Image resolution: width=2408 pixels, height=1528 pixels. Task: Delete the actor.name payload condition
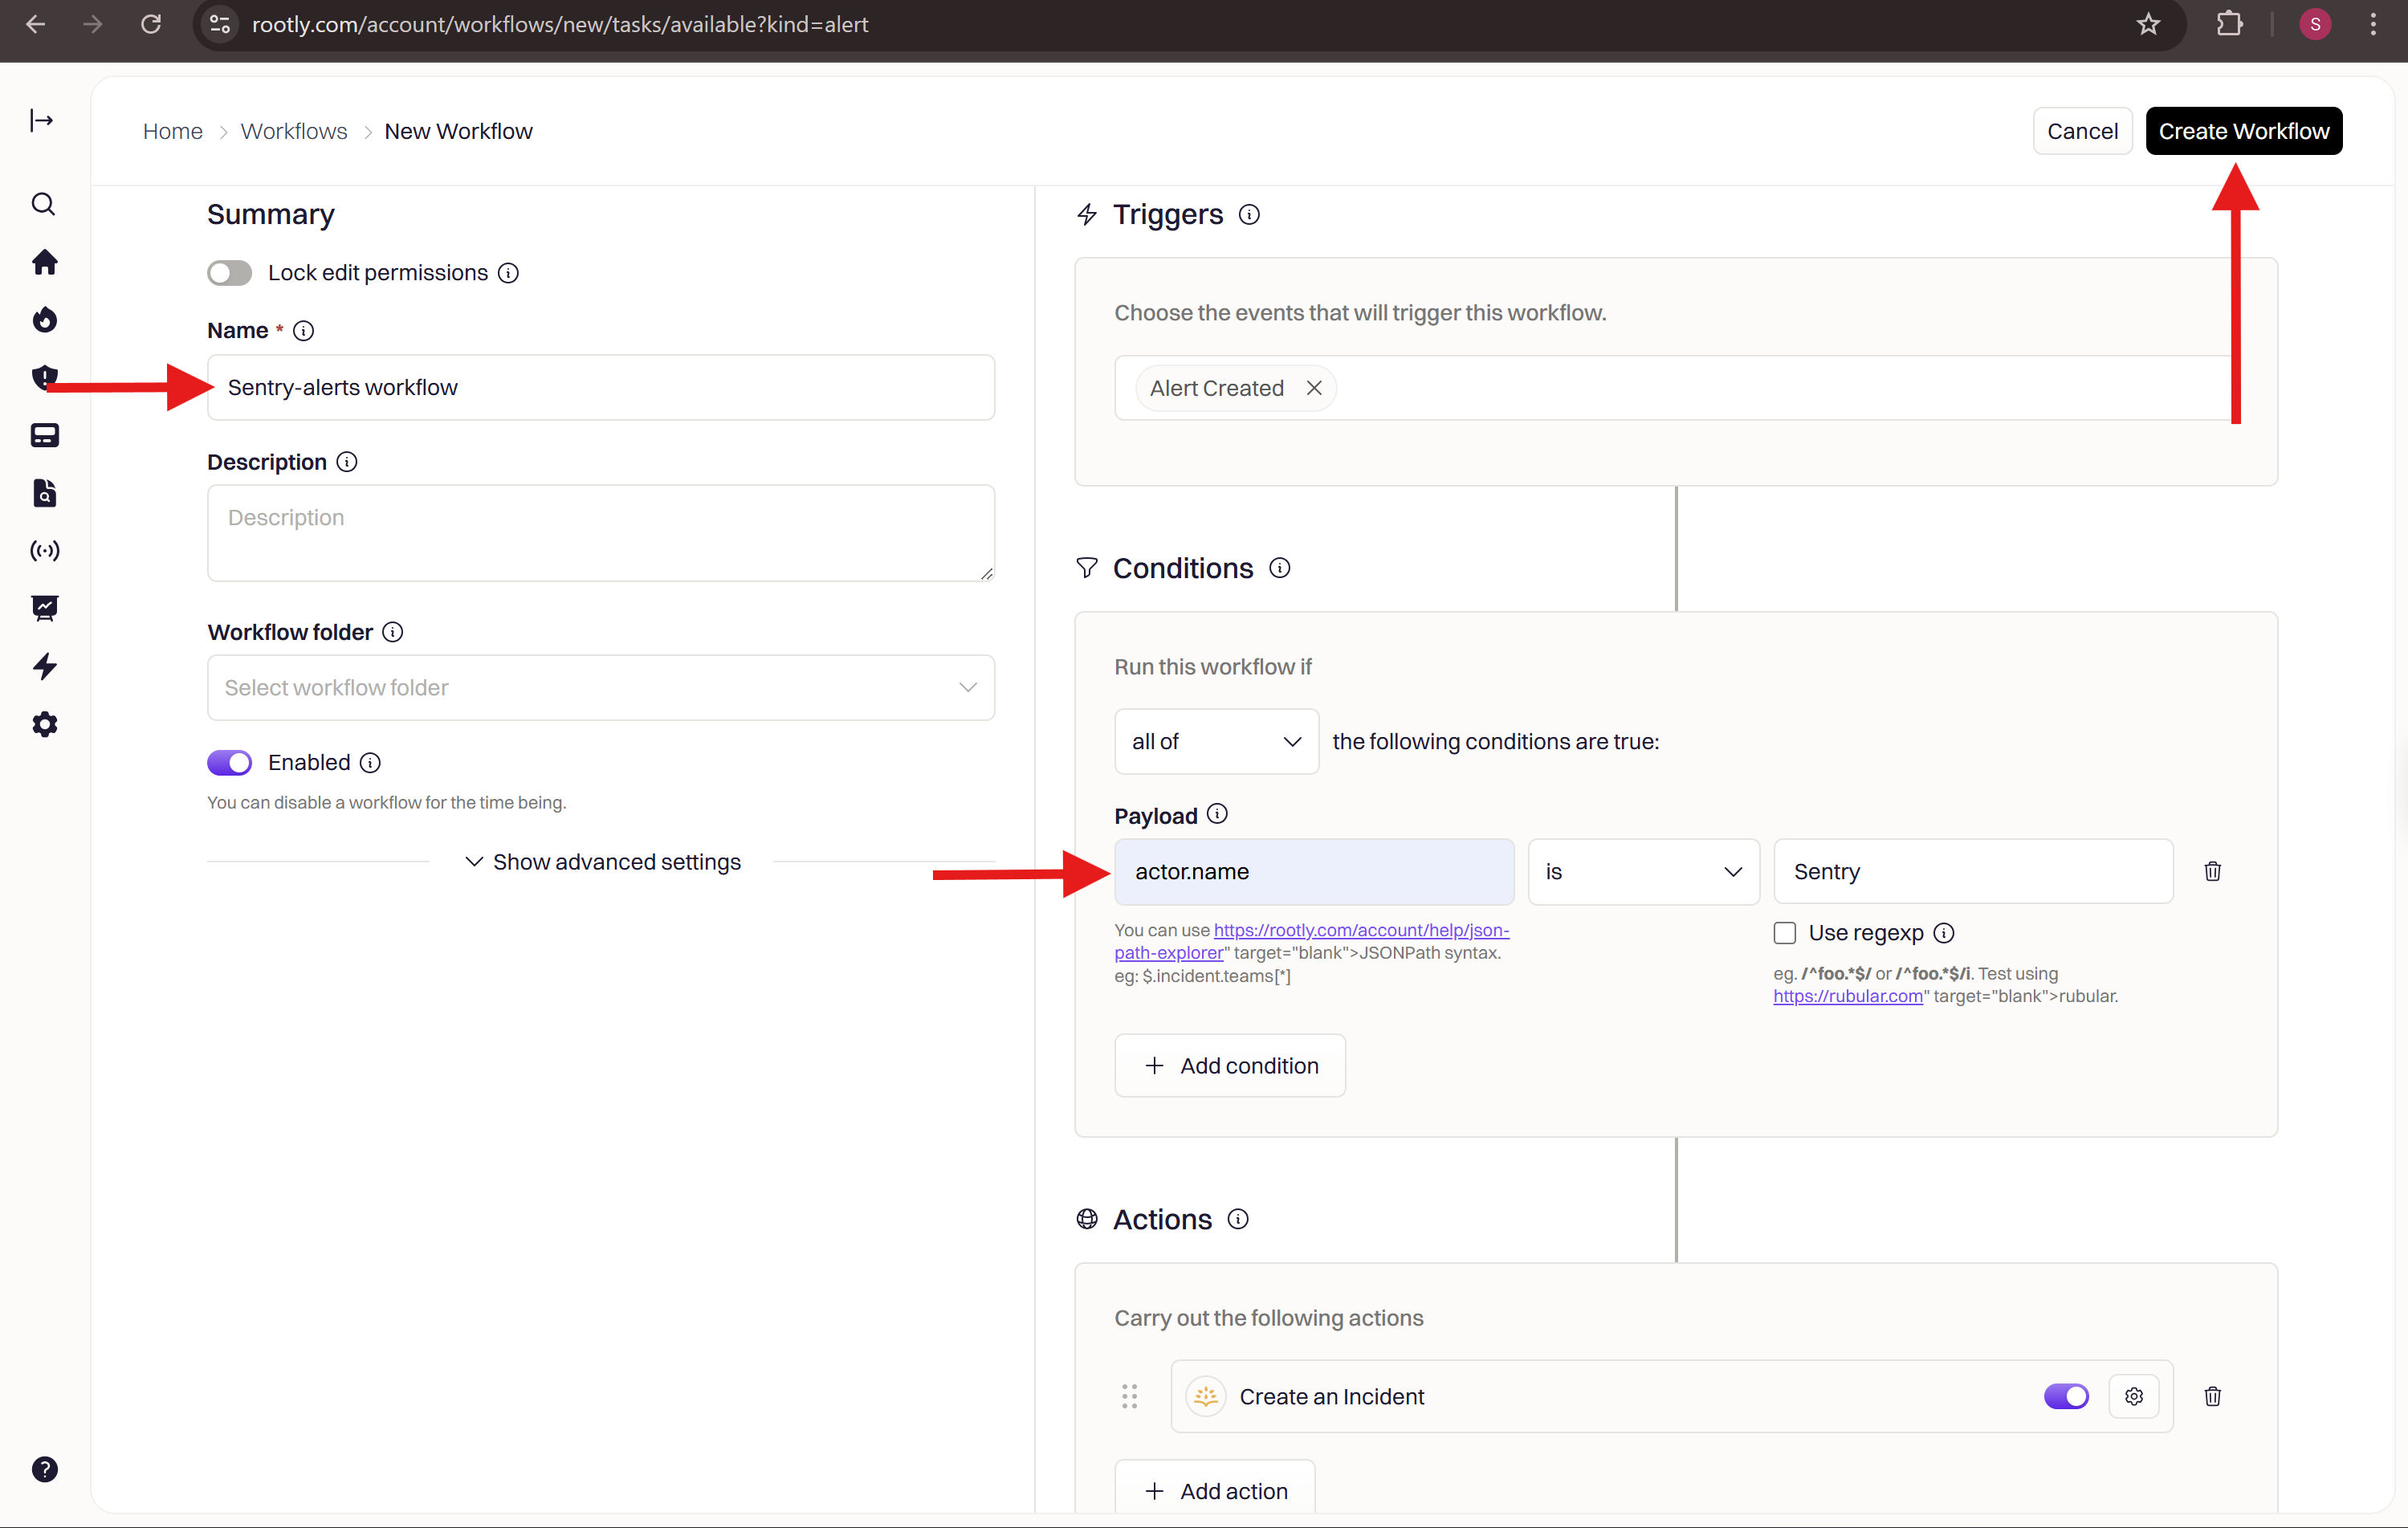pos(2212,871)
